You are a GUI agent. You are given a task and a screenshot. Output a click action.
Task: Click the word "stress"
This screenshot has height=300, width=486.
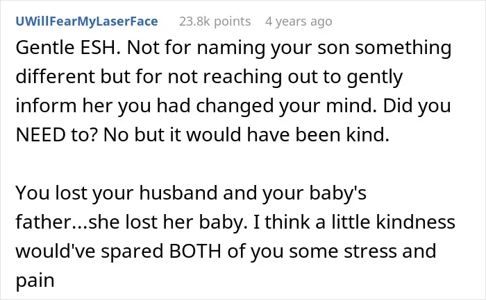click(370, 252)
